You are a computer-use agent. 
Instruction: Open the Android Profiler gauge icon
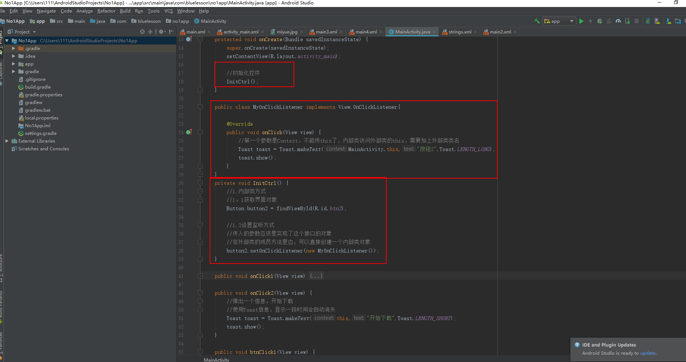pos(618,21)
